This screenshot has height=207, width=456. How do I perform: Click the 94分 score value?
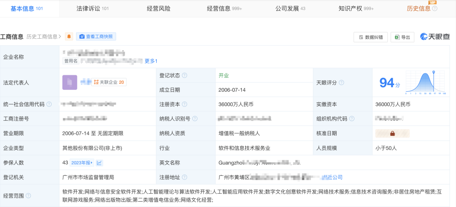[390, 83]
